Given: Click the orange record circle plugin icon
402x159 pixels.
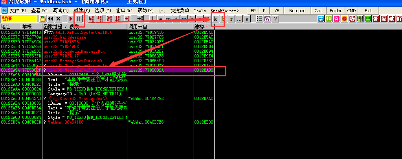Looking at the screenshot, I should pyautogui.click(x=344, y=19).
